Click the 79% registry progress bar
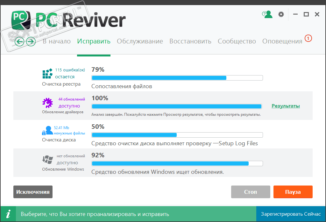326x222 pixels. [177, 78]
